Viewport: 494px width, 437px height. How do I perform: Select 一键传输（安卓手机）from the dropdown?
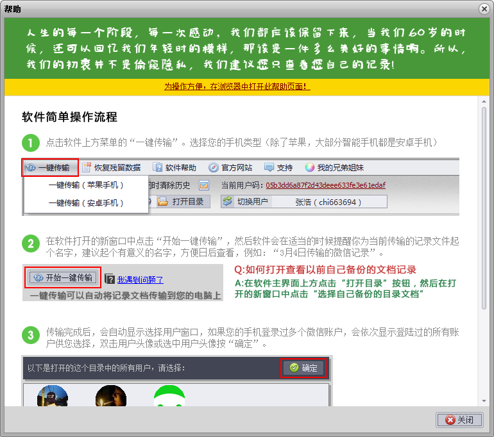(86, 202)
